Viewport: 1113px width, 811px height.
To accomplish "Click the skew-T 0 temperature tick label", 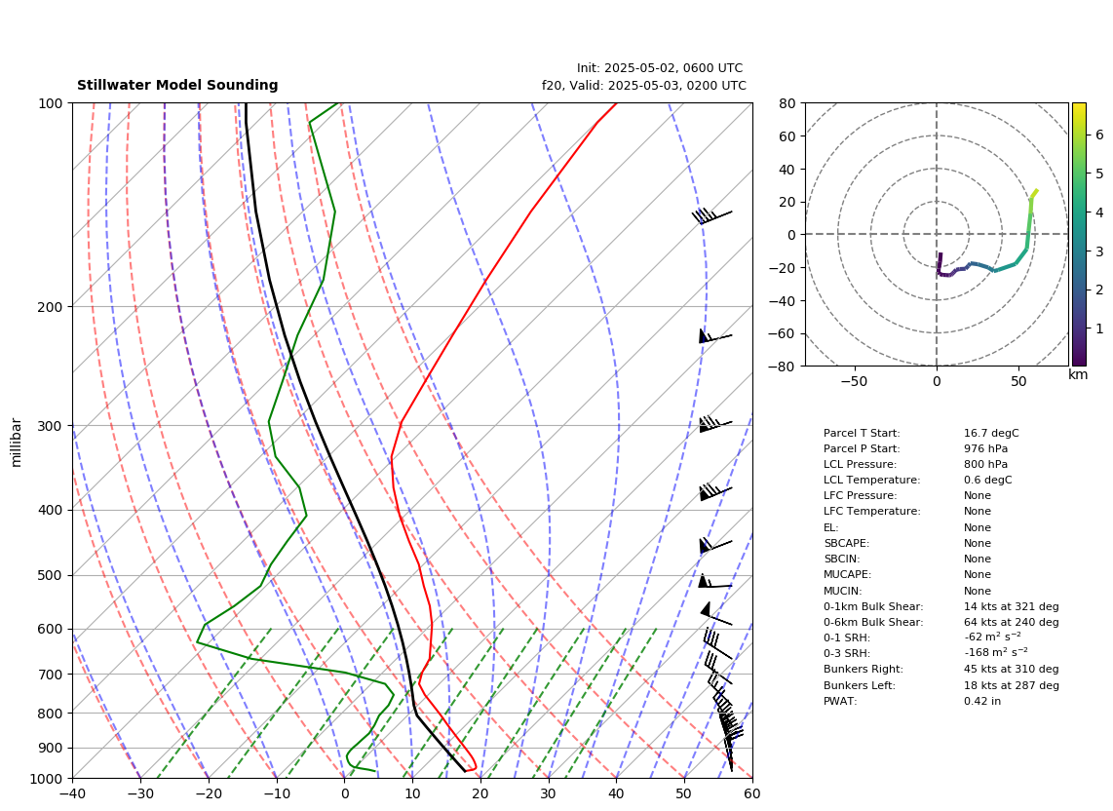I will point(344,793).
